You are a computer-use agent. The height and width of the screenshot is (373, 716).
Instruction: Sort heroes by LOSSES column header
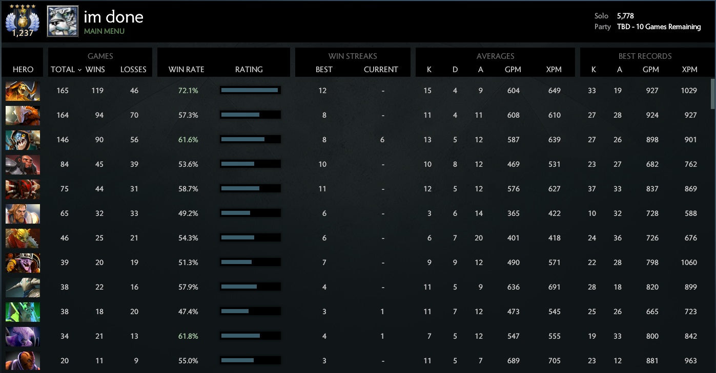coord(133,70)
